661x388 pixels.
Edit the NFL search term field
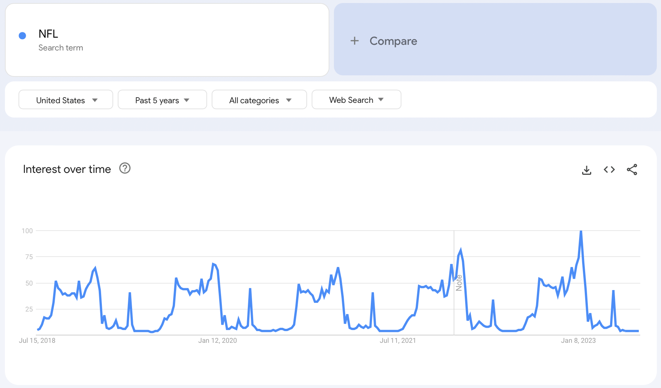[x=167, y=40]
